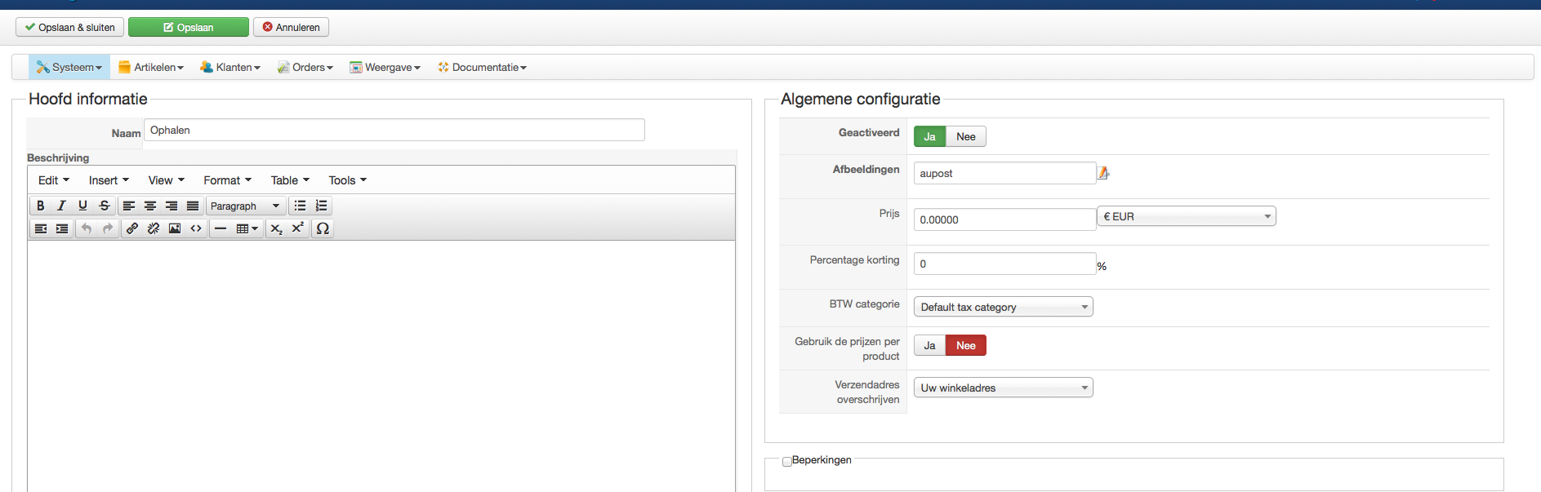
Task: Open the Paragraph format dropdown
Action: [x=245, y=206]
